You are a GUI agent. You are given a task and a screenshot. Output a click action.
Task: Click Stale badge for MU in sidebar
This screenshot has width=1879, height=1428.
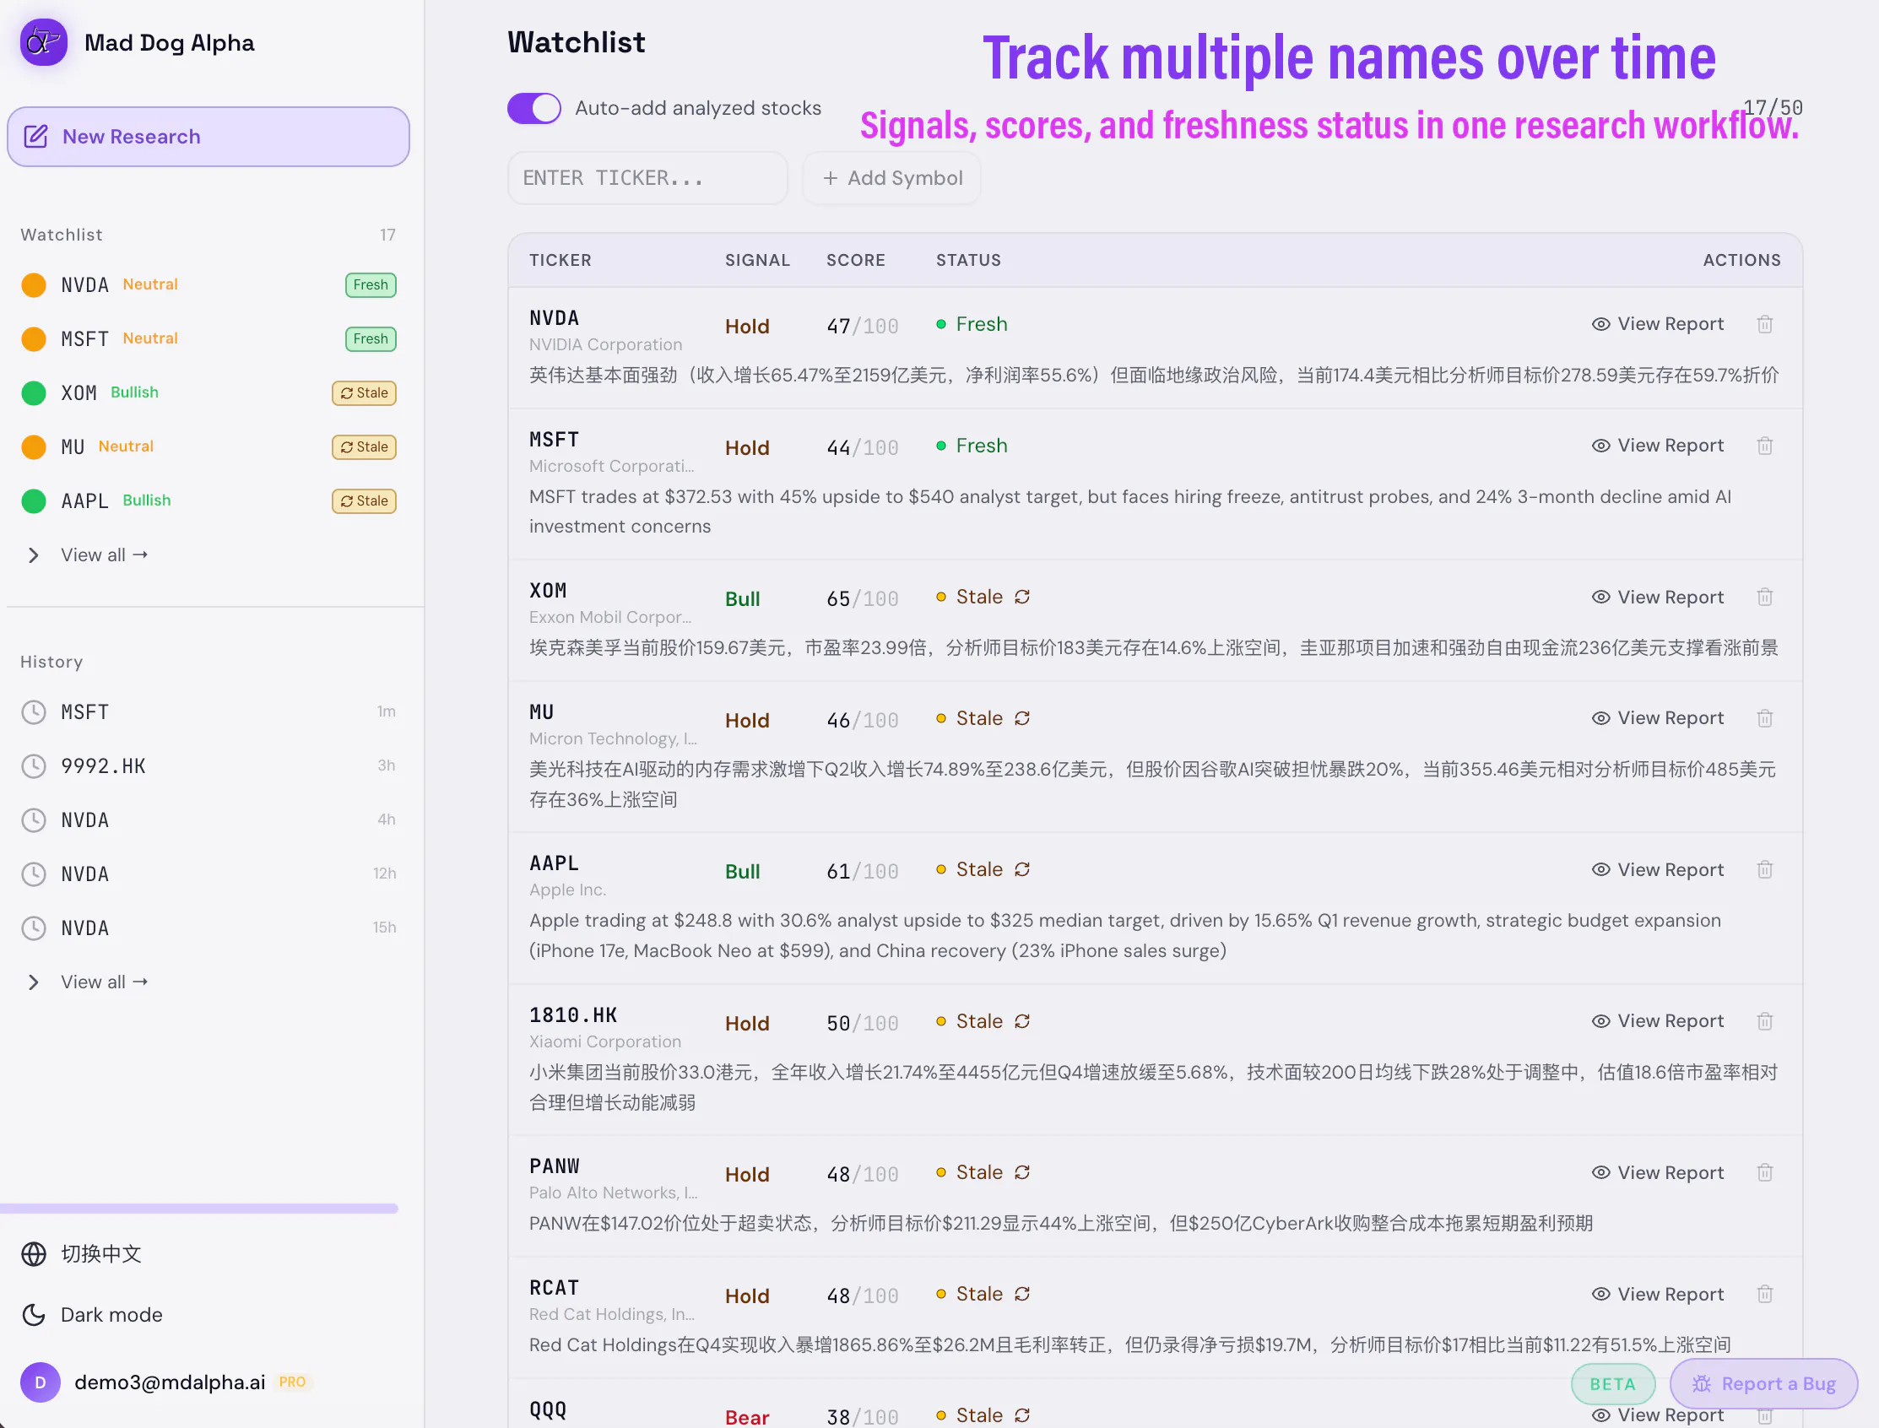click(x=364, y=447)
